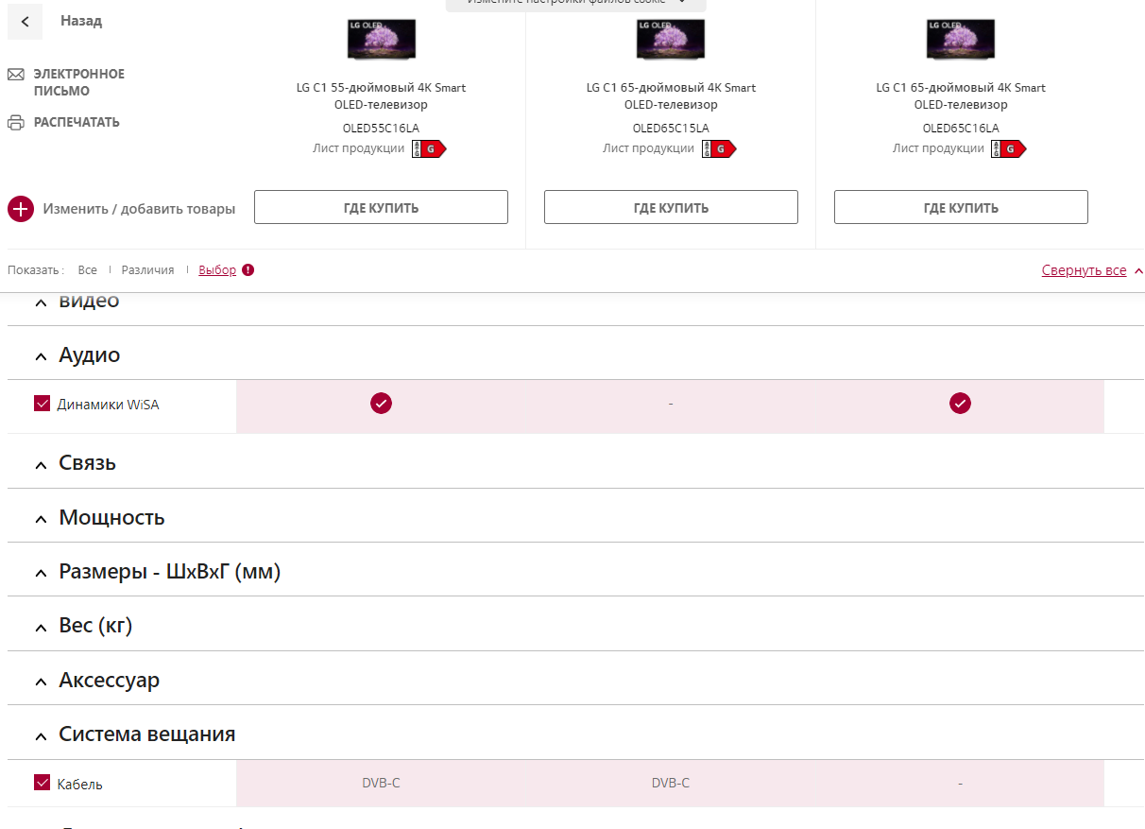1145x829 pixels.
Task: Open OLED65C16LA 65-дюймовый product title
Action: 961,96
